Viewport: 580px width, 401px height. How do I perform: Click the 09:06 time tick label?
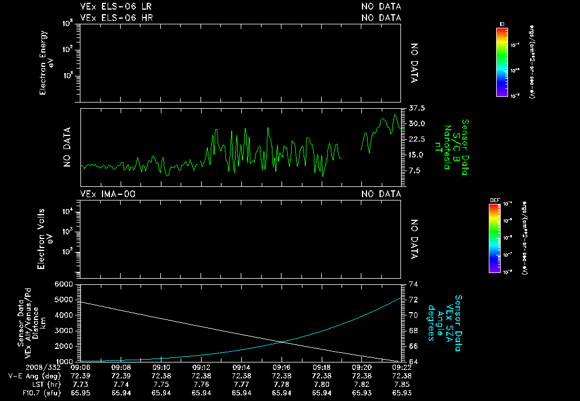(80, 368)
